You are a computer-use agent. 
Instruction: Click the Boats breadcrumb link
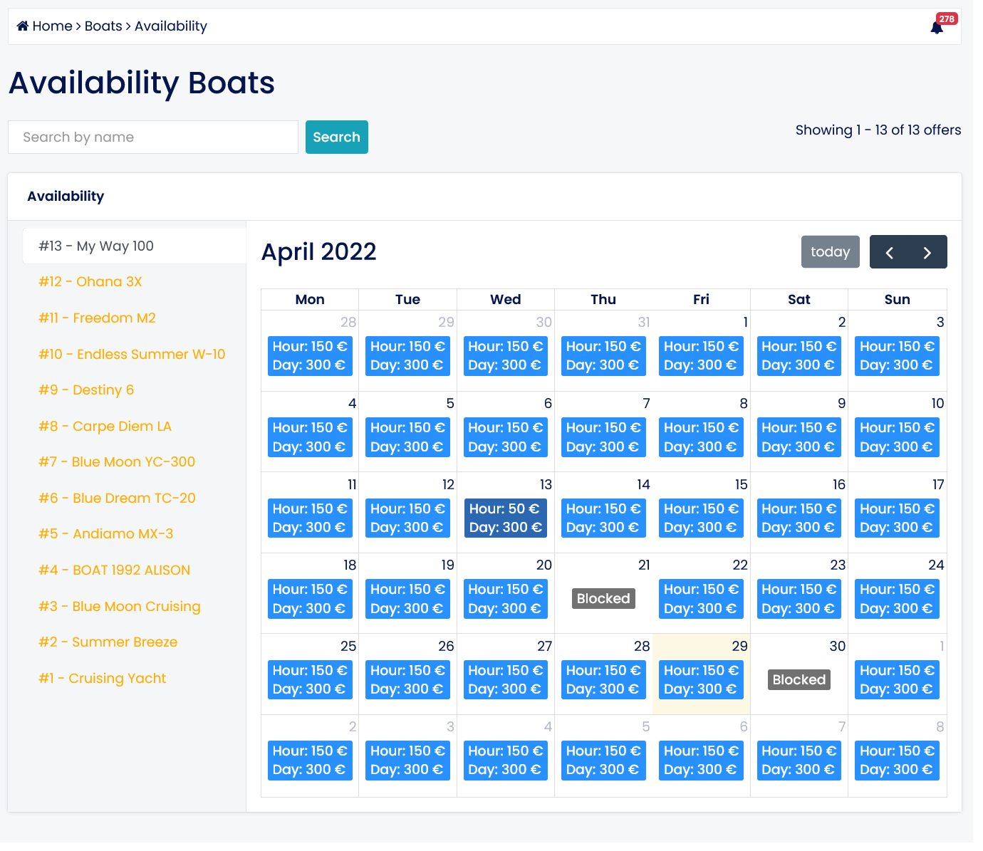coord(103,26)
